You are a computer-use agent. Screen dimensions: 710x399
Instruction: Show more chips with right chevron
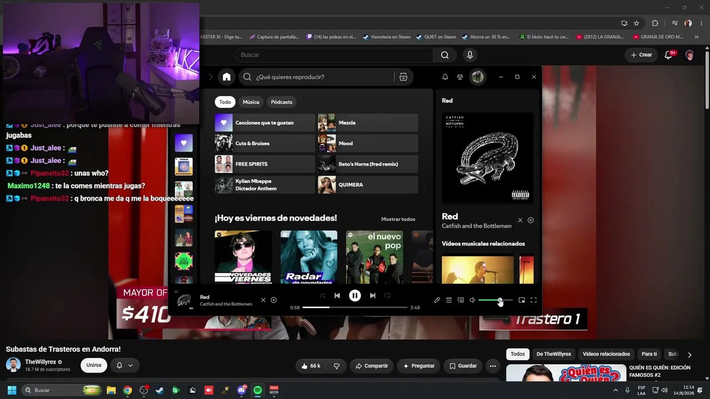click(x=689, y=355)
